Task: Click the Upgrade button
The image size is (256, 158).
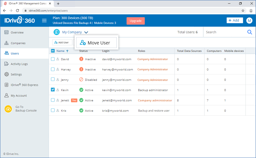Action: (x=135, y=21)
